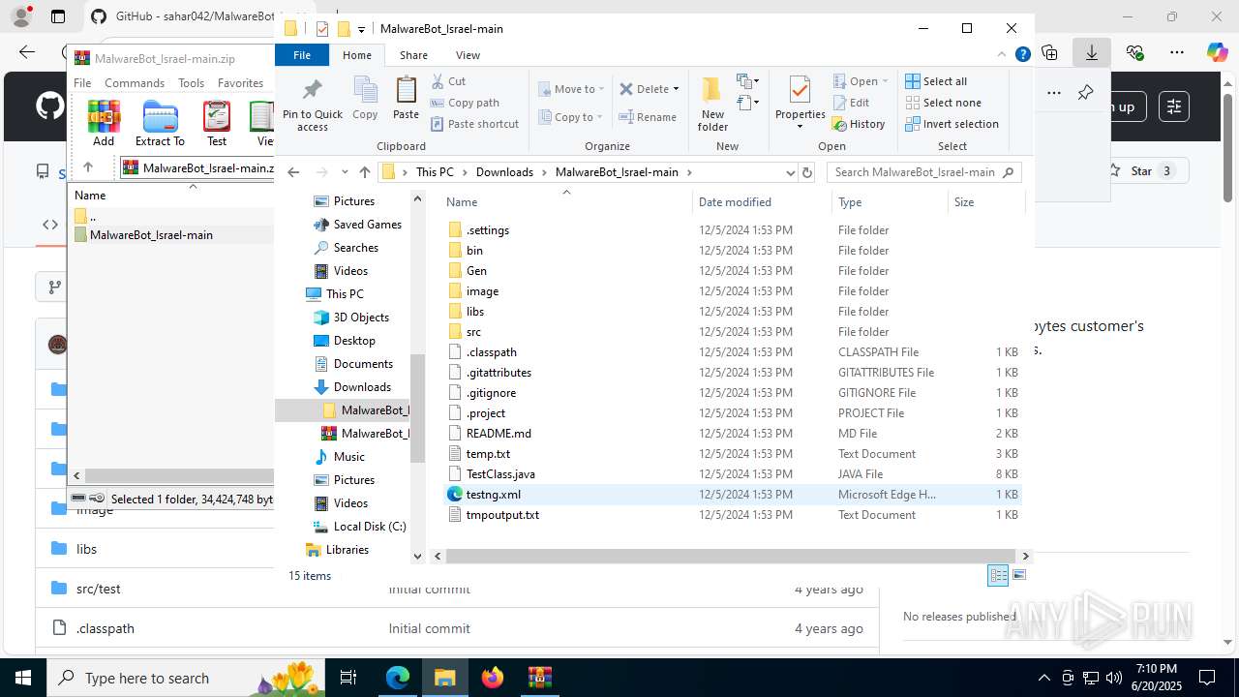The width and height of the screenshot is (1239, 697).
Task: Select Downloads in navigation pane
Action: pyautogui.click(x=362, y=387)
